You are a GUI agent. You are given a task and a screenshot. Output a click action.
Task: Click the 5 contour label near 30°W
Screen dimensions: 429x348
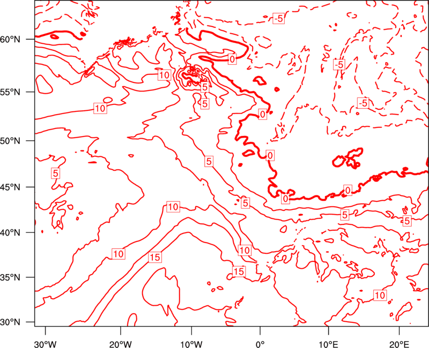click(56, 173)
